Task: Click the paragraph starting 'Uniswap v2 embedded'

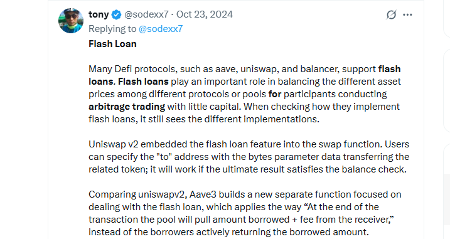Action: [249, 157]
